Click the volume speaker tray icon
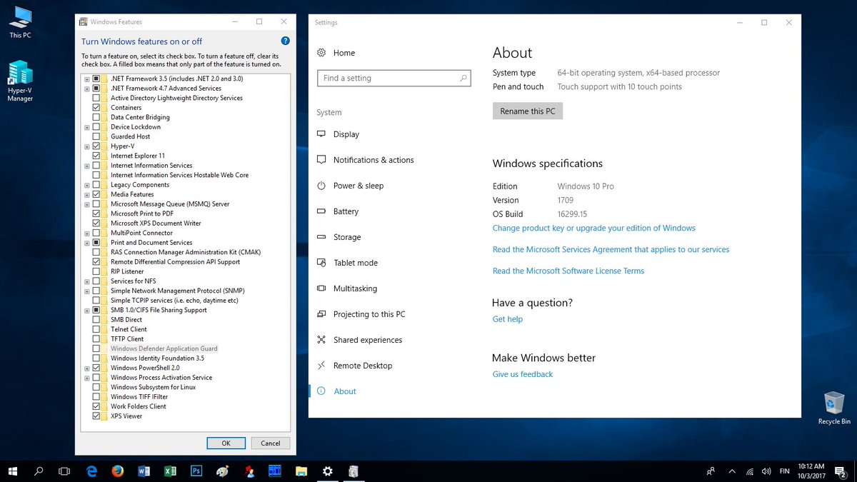 766,471
